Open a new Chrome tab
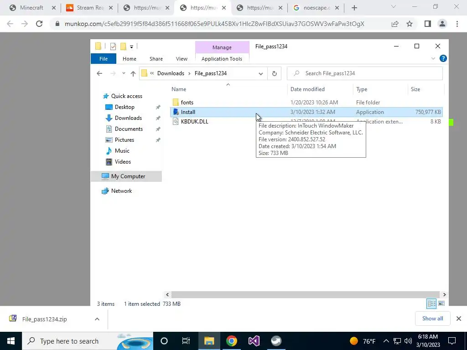Viewport: 467px width, 350px height. 354,8
